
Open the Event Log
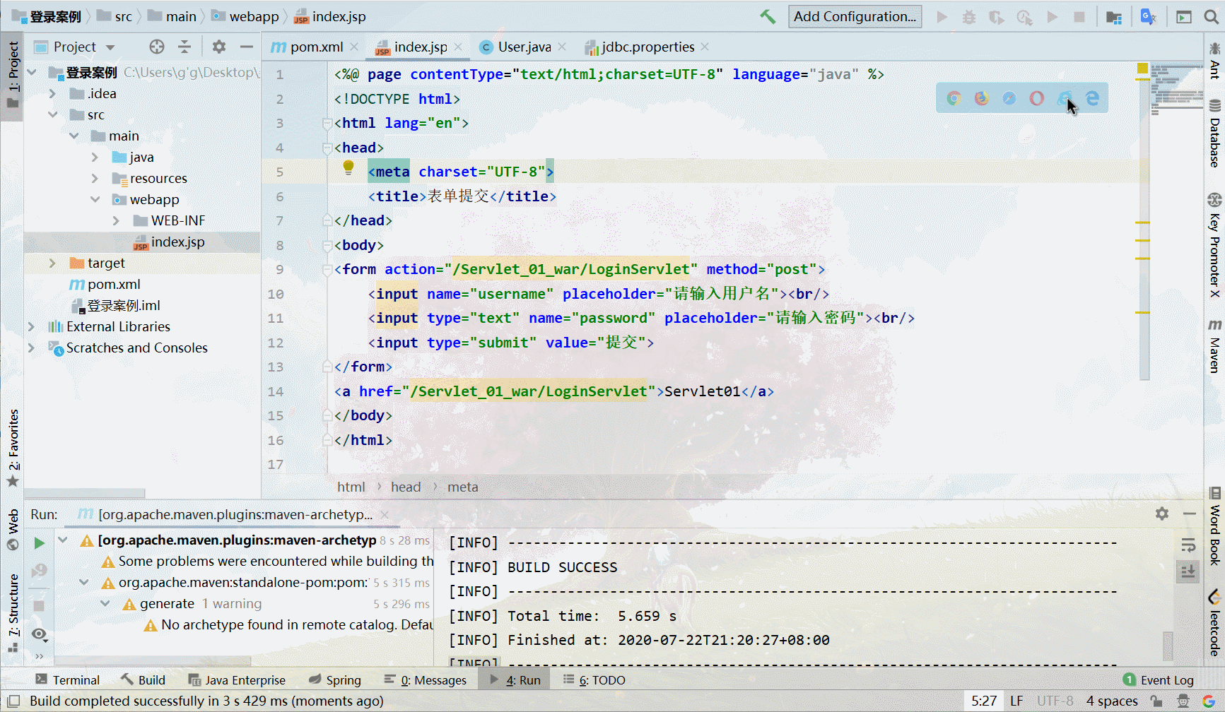click(1159, 680)
